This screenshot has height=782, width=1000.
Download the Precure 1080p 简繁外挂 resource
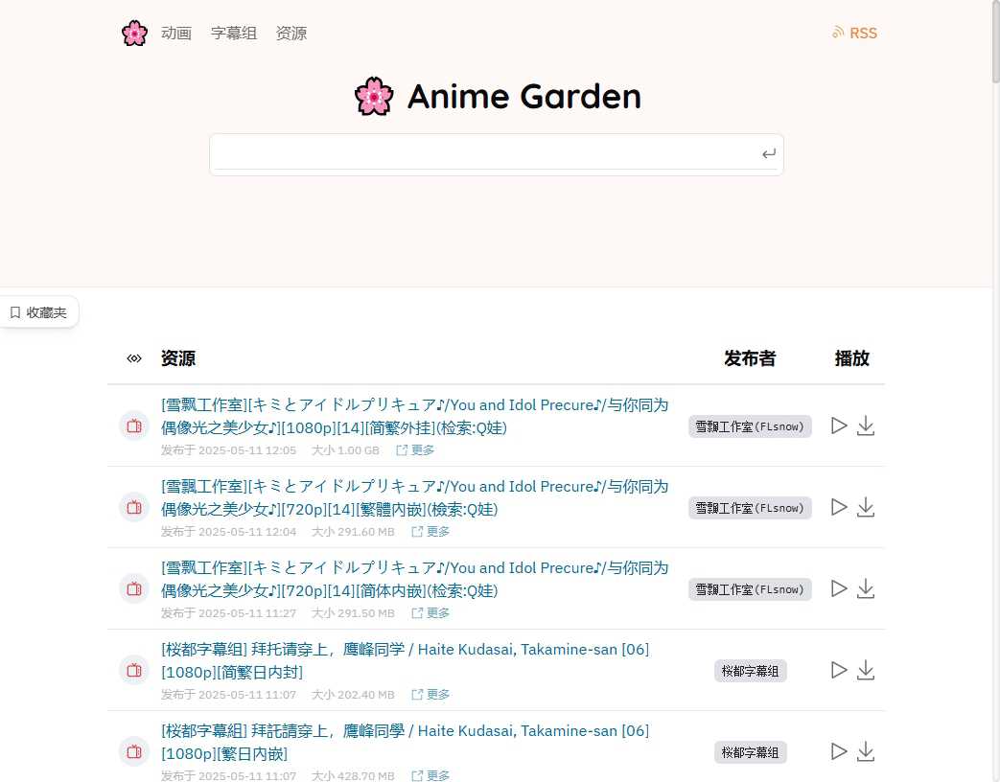pos(866,425)
